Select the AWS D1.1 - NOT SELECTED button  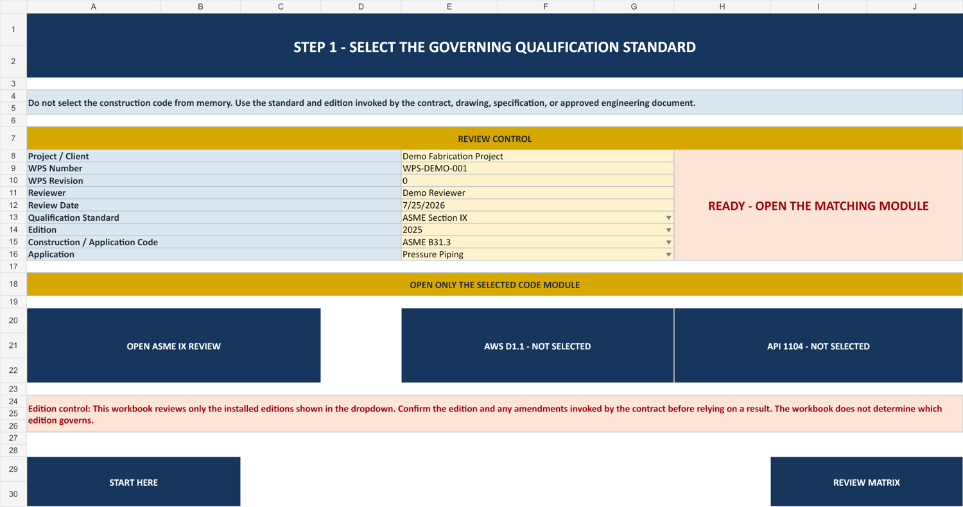537,346
